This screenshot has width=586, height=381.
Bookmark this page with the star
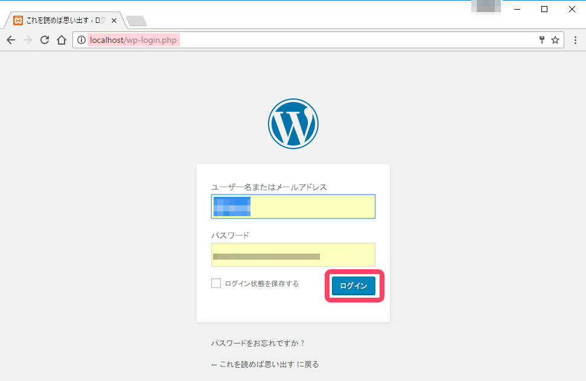[555, 40]
